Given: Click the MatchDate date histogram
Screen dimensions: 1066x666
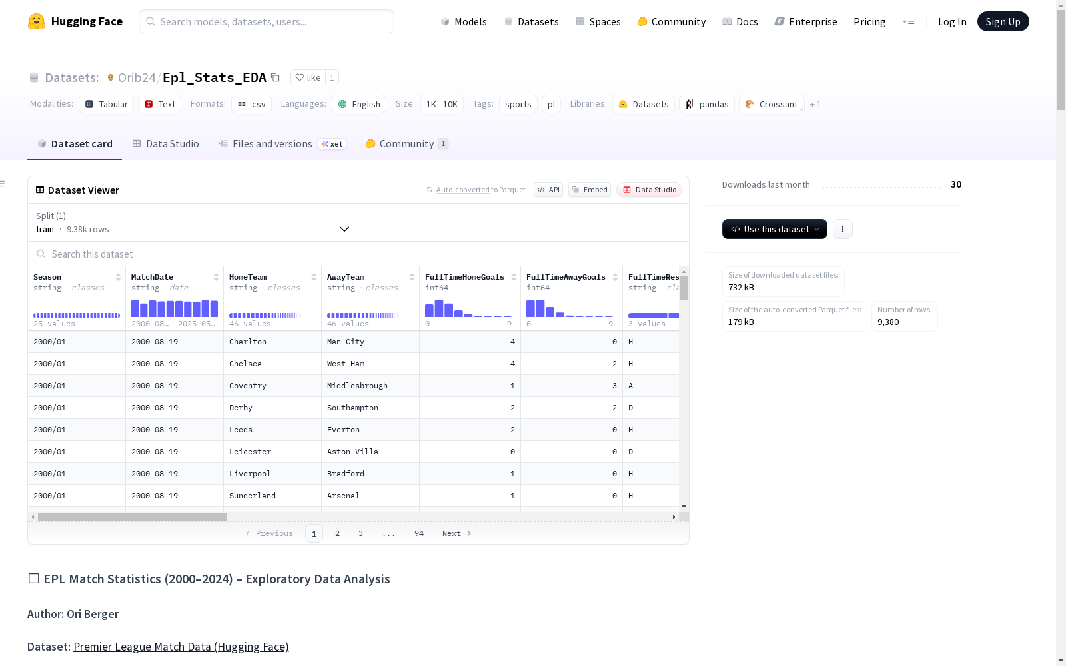Looking at the screenshot, I should tap(175, 308).
